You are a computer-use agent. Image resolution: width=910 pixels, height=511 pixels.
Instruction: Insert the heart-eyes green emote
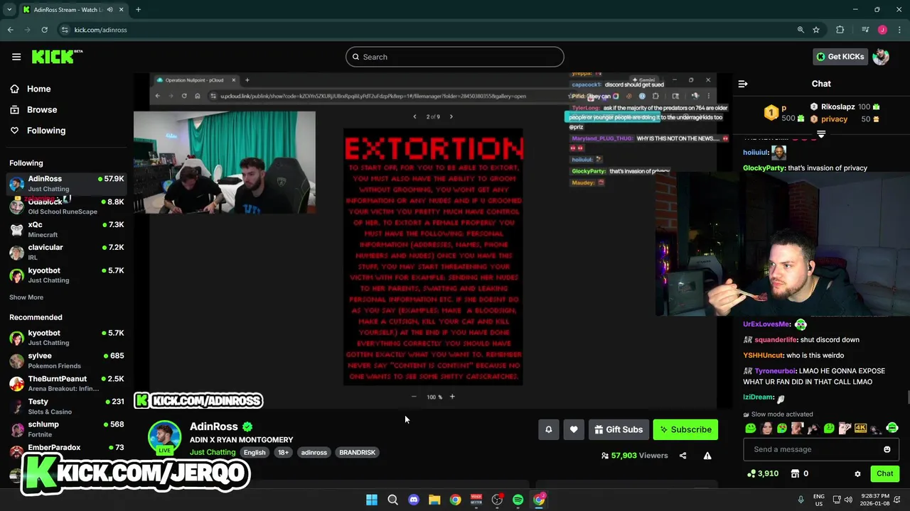pyautogui.click(x=782, y=428)
